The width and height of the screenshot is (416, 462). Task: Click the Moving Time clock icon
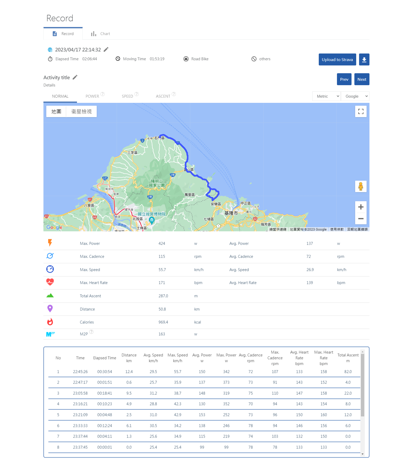click(x=118, y=59)
